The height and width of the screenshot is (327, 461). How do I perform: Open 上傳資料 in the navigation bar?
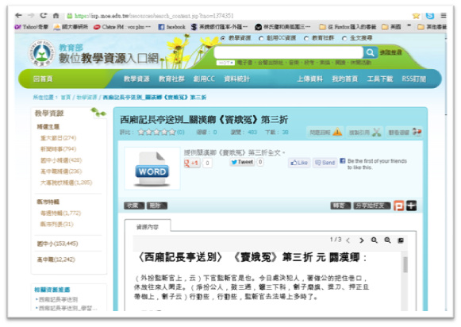[310, 79]
